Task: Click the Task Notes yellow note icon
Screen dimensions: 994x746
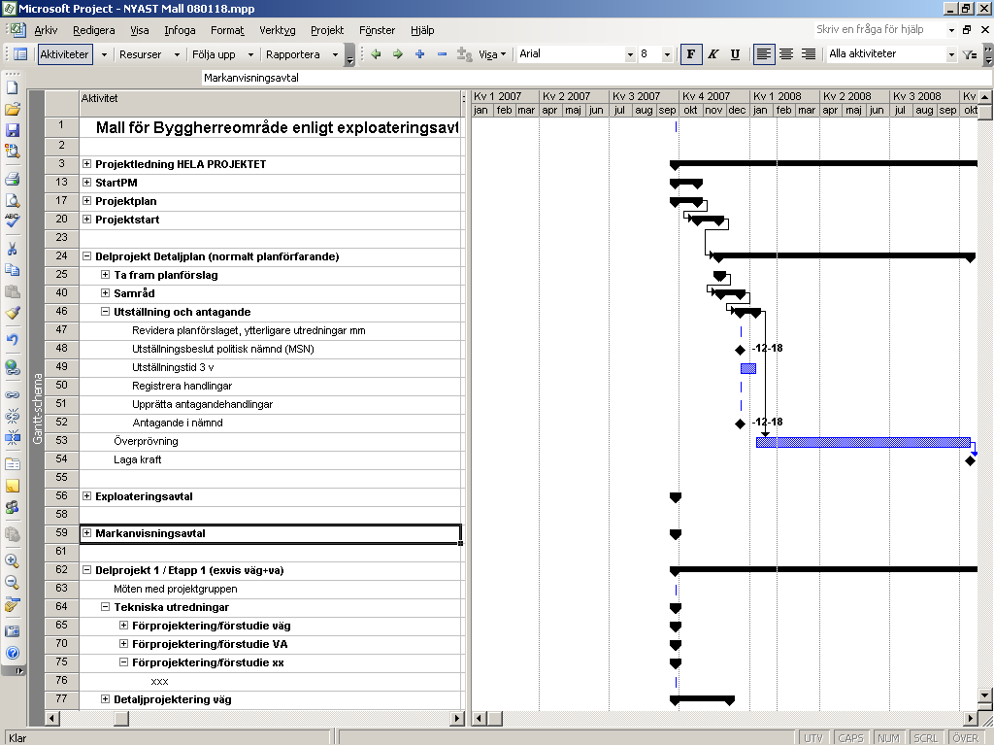Action: [12, 486]
